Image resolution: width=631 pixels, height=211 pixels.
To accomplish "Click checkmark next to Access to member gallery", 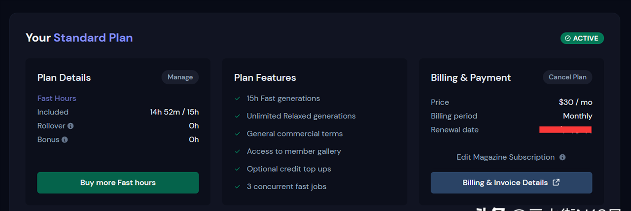I will [238, 152].
